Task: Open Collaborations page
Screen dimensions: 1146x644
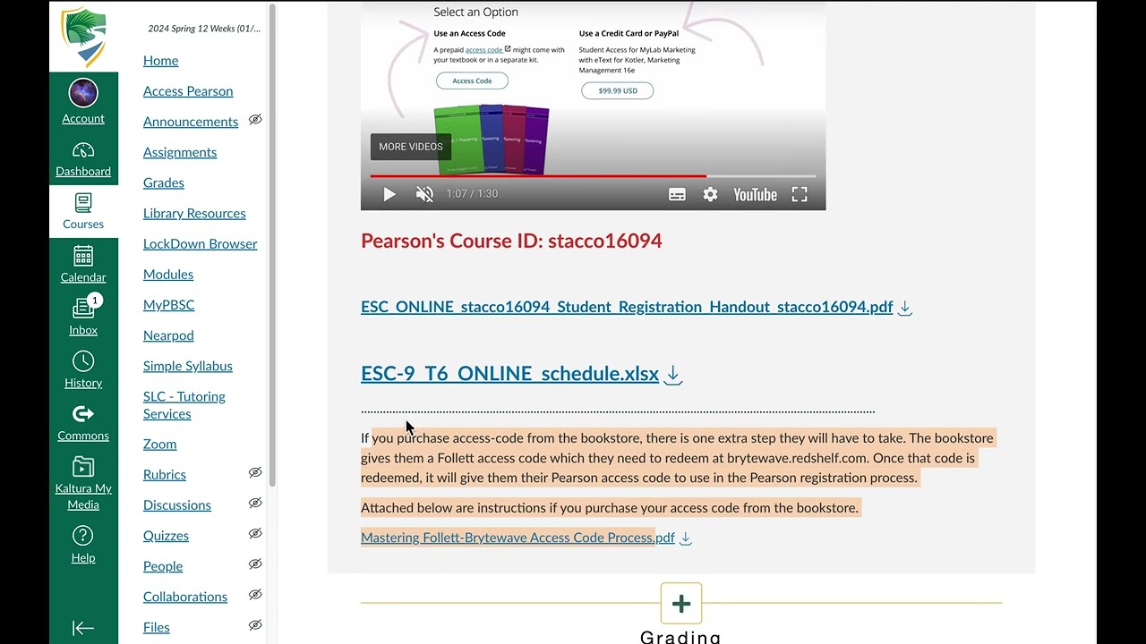Action: (185, 596)
